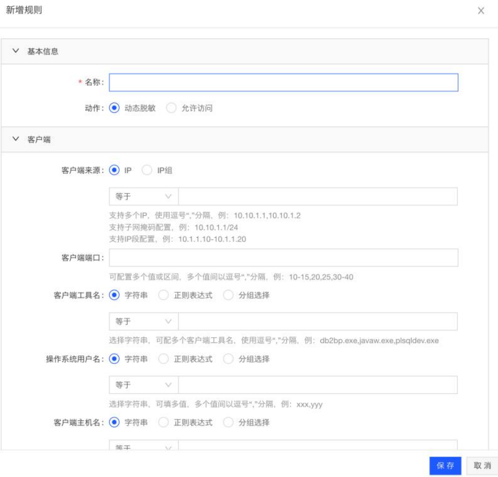Open the 等于 dropdown for client IP
Screen dimensions: 498x477
click(143, 197)
